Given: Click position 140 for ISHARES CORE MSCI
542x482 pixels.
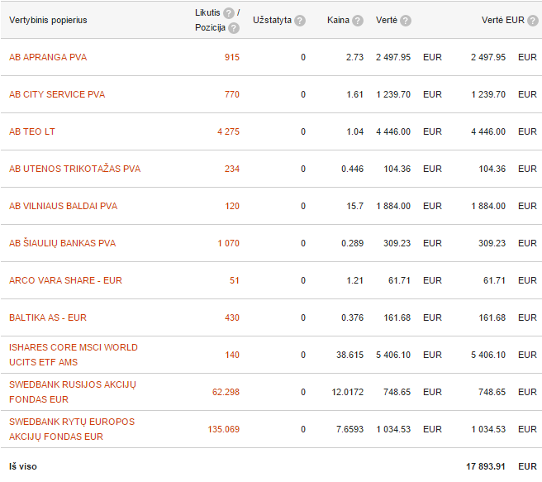Looking at the screenshot, I should pyautogui.click(x=232, y=355).
